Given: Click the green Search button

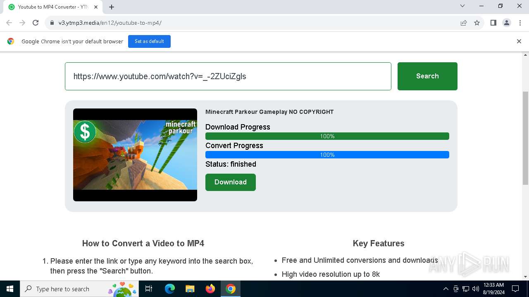Looking at the screenshot, I should [x=427, y=76].
